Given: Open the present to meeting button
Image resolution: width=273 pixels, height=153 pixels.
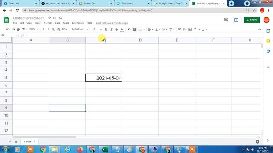Looking at the screenshot, I should pyautogui.click(x=237, y=20).
